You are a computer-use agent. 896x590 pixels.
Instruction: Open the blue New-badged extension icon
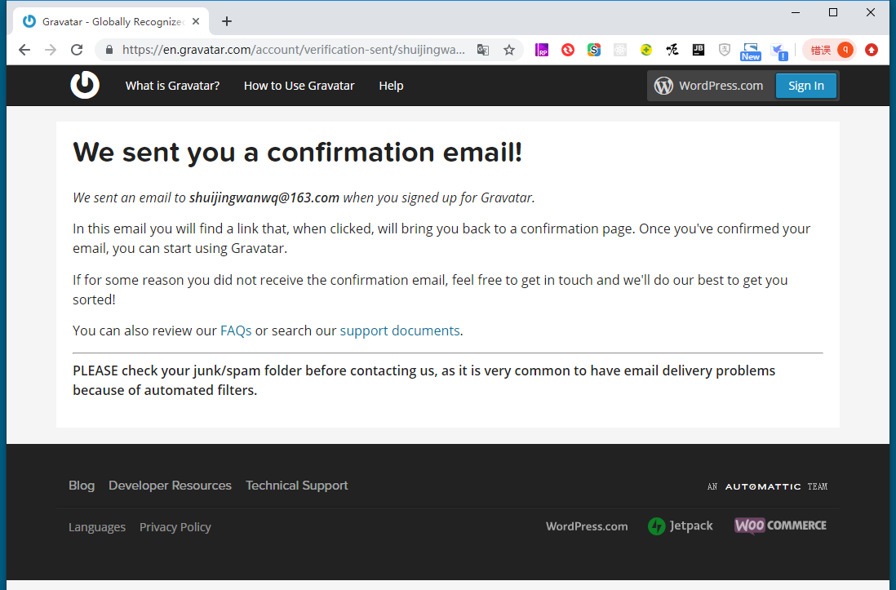coord(750,51)
